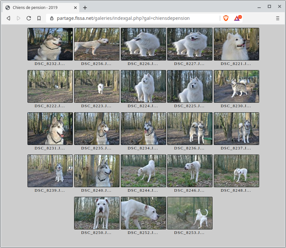Click the DSC_8253.J... caption
Image resolution: width=286 pixels, height=248 pixels.
click(189, 233)
